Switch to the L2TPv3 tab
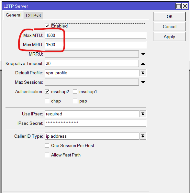 click(x=33, y=16)
